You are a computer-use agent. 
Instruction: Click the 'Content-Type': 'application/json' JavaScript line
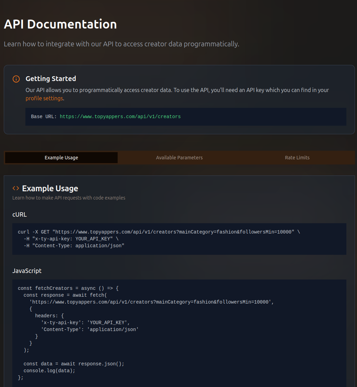point(90,330)
